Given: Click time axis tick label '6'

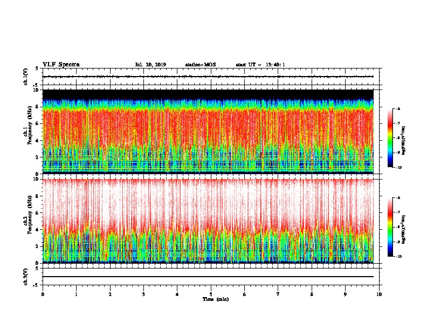Looking at the screenshot, I should click(245, 294).
